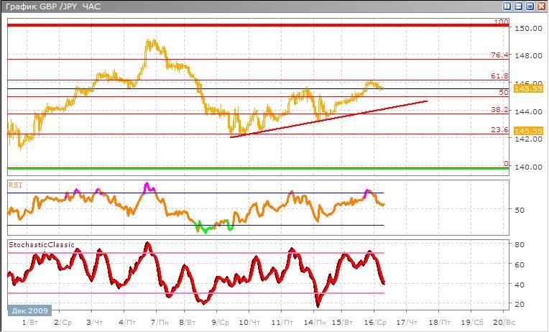Close the GBP/JPY chart window

coord(541,6)
